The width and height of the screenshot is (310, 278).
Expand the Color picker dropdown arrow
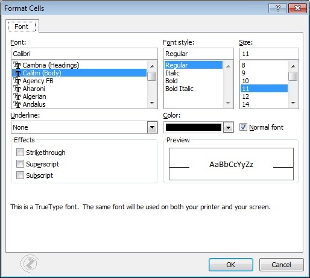pos(228,127)
